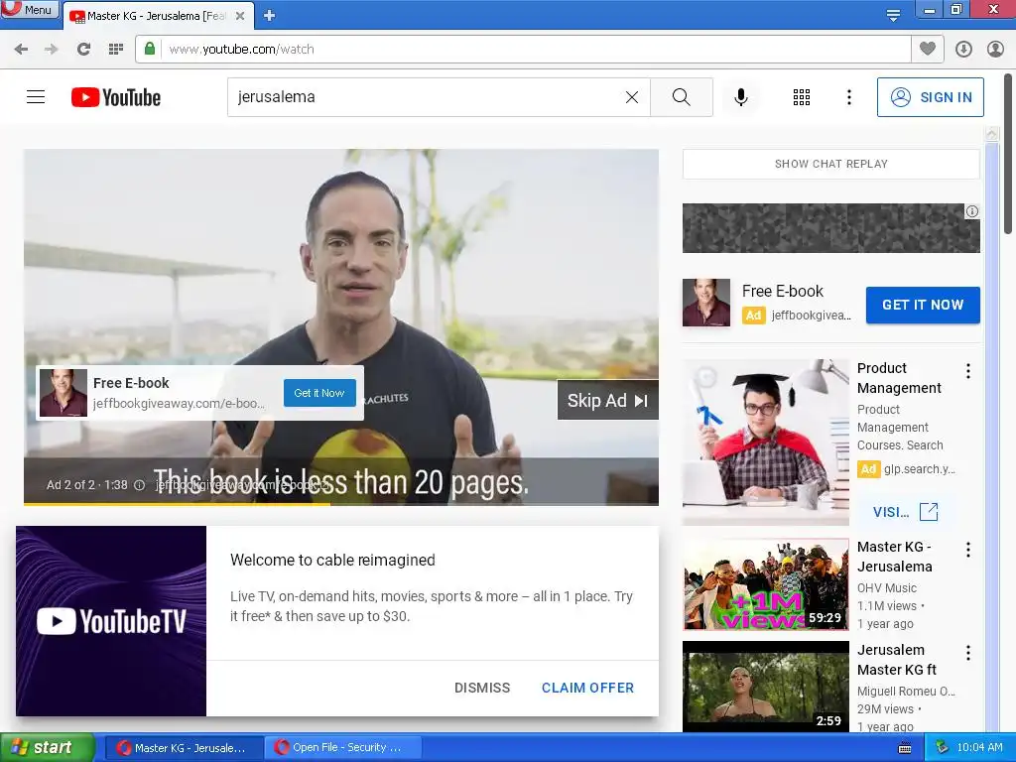Click the page vertical scrollbar
This screenshot has width=1016, height=762.
coord(1009,152)
